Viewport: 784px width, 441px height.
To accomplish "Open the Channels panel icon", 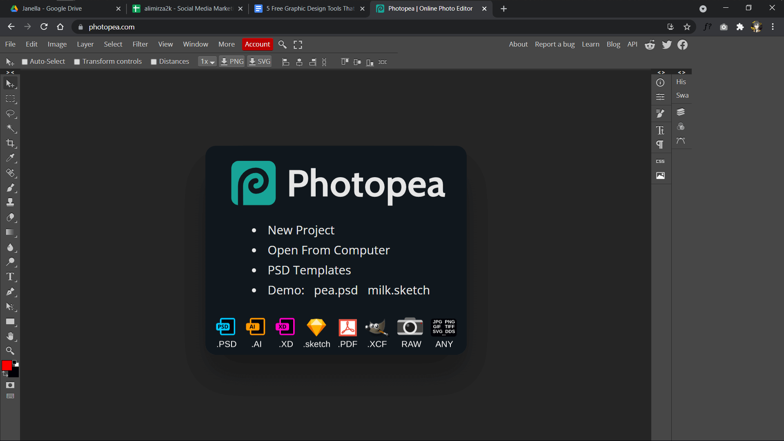I will point(681,127).
